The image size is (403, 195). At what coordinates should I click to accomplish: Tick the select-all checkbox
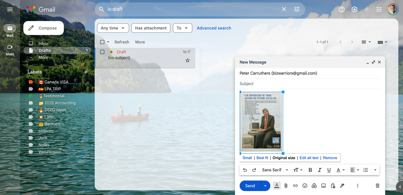[102, 42]
